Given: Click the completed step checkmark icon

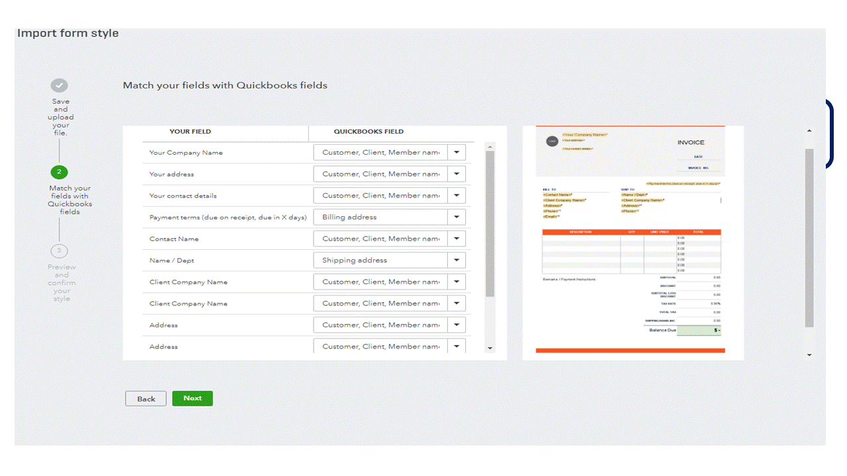Looking at the screenshot, I should coord(60,85).
